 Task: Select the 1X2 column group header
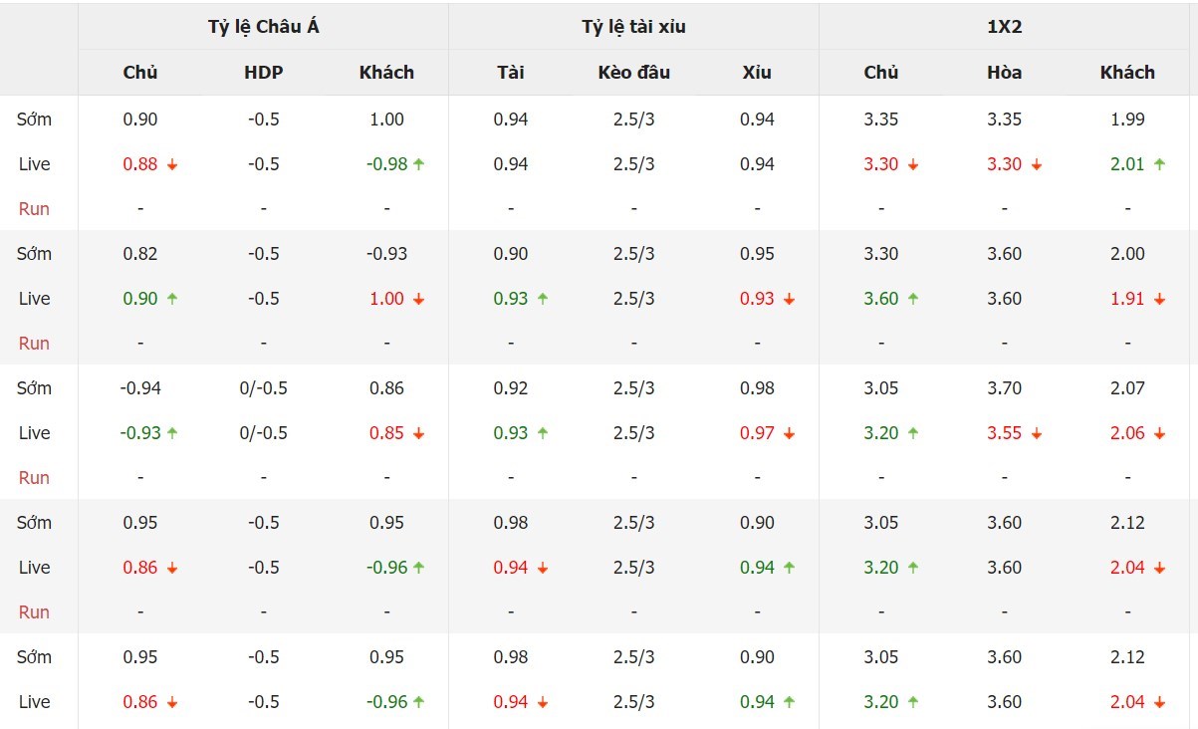point(1004,27)
